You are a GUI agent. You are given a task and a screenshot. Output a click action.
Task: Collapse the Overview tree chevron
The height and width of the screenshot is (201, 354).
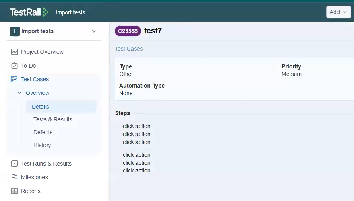coord(19,93)
